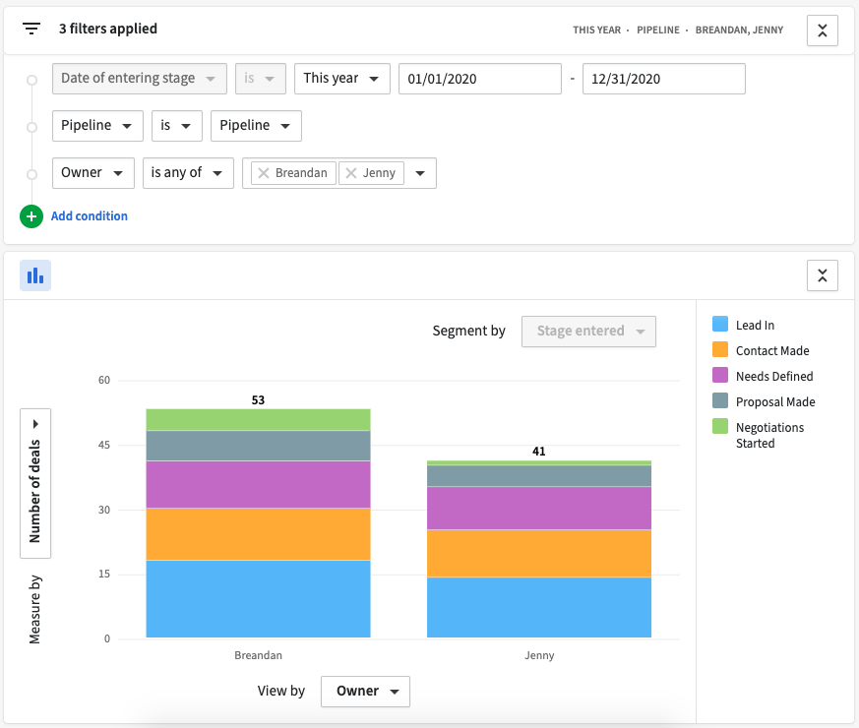Select the bar chart view icon

click(35, 275)
